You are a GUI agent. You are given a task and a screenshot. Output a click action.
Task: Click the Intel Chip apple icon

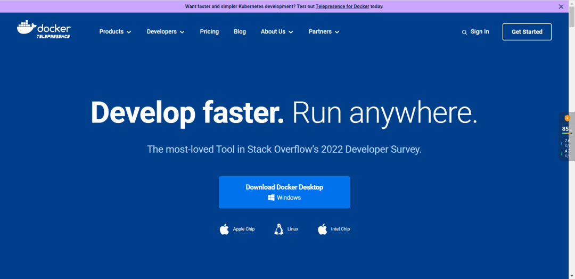click(322, 229)
